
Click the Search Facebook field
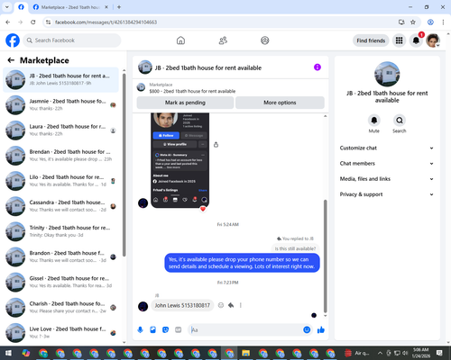tap(72, 40)
